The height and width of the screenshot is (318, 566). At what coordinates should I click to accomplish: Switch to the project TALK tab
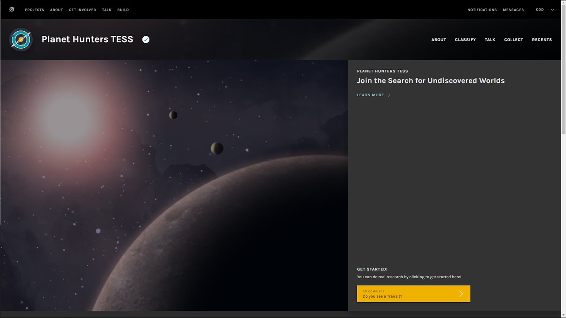[x=490, y=40]
